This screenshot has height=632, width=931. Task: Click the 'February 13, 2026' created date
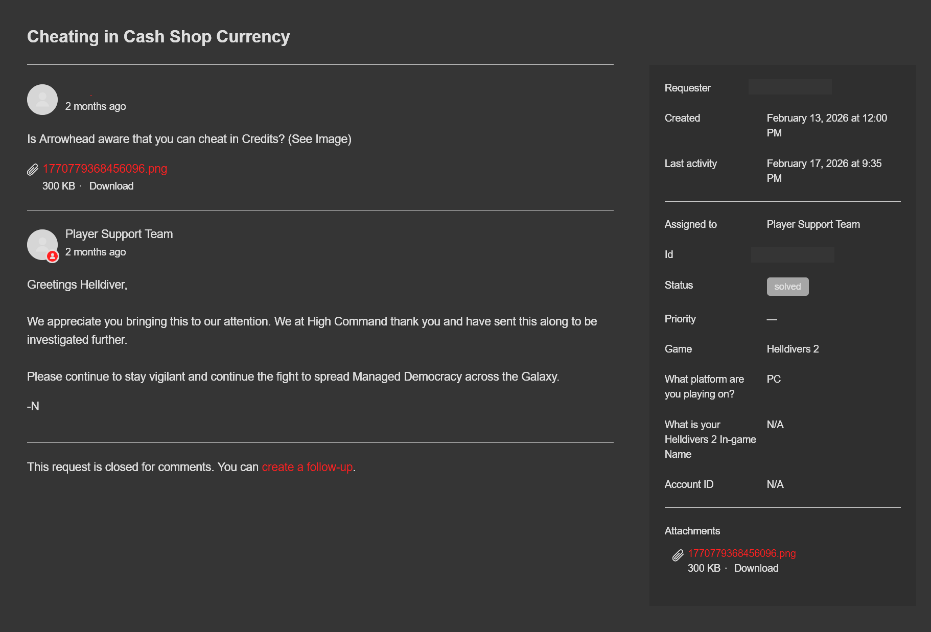pos(827,125)
